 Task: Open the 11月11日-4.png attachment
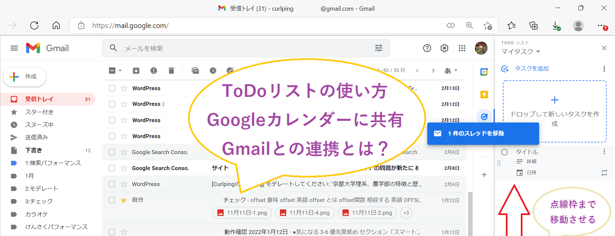[x=305, y=213]
